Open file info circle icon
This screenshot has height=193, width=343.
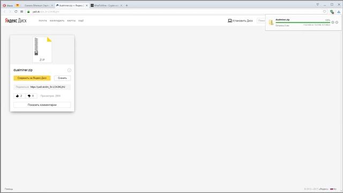pyautogui.click(x=69, y=70)
